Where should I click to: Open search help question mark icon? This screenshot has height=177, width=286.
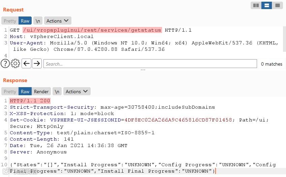point(5,64)
